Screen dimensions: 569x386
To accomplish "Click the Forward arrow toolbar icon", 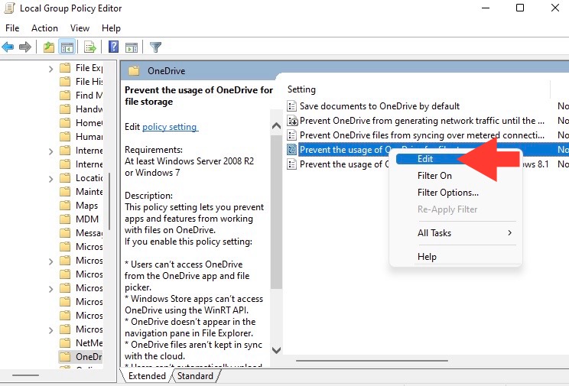I will [x=24, y=47].
